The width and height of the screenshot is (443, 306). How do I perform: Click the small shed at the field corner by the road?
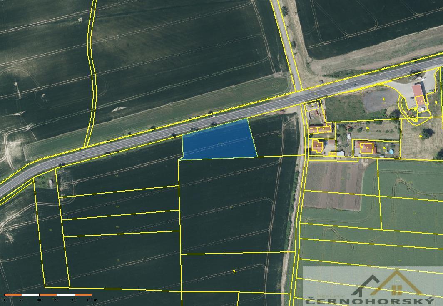[x=50, y=182]
